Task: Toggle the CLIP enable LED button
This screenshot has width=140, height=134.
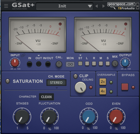Action: [x=75, y=76]
